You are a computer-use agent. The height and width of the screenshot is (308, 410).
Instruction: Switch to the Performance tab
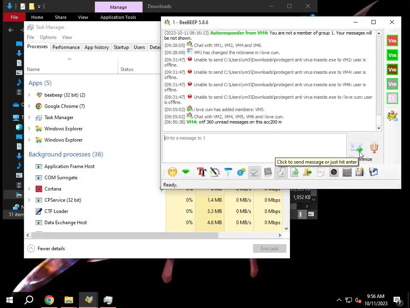click(66, 47)
